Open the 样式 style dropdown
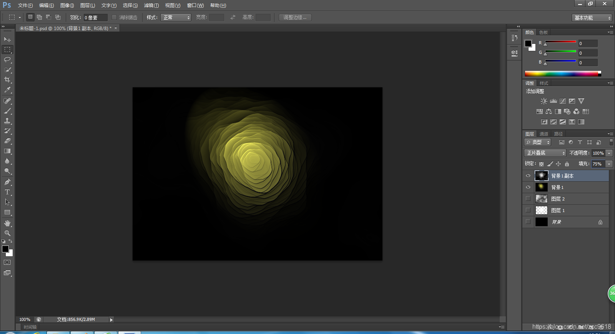Screen dimensions: 615x334 176,18
